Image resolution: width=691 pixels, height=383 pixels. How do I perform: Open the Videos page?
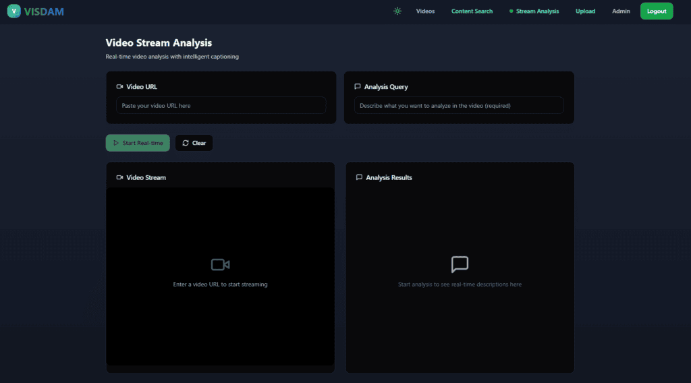coord(425,11)
